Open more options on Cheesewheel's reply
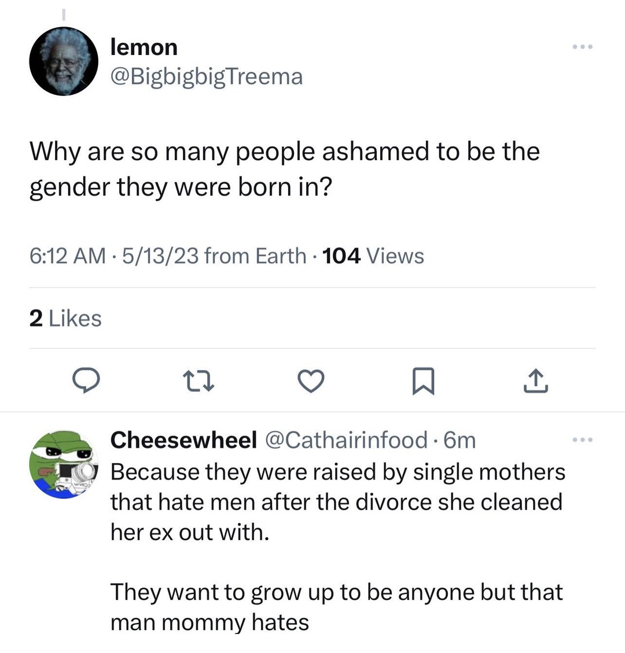 [582, 441]
